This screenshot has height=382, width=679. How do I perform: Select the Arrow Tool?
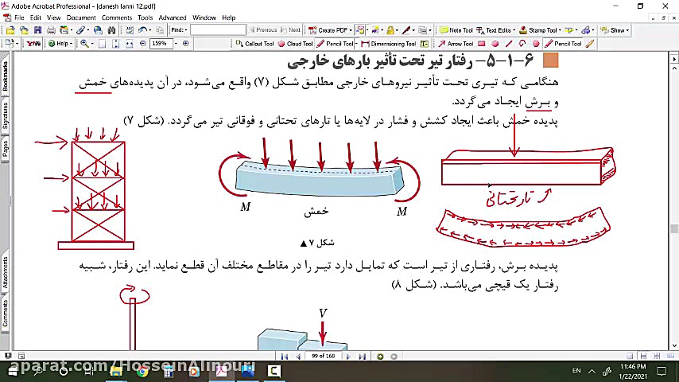[456, 44]
